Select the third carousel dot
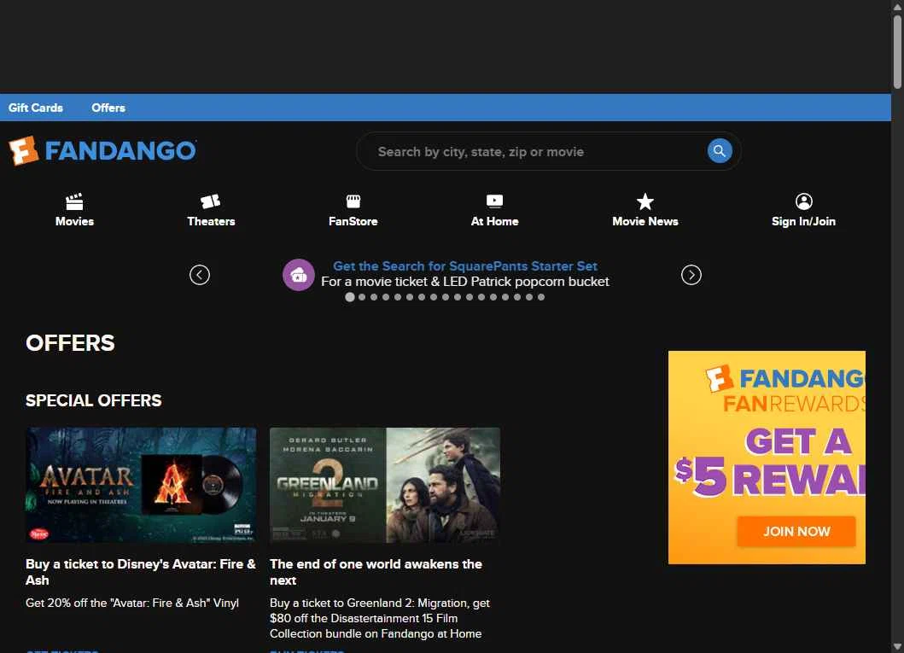Viewport: 904px width, 653px height. (x=374, y=297)
